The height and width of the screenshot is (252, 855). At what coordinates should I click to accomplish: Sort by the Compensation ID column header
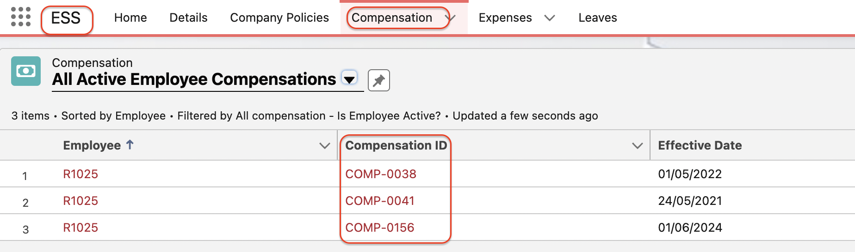click(x=396, y=145)
